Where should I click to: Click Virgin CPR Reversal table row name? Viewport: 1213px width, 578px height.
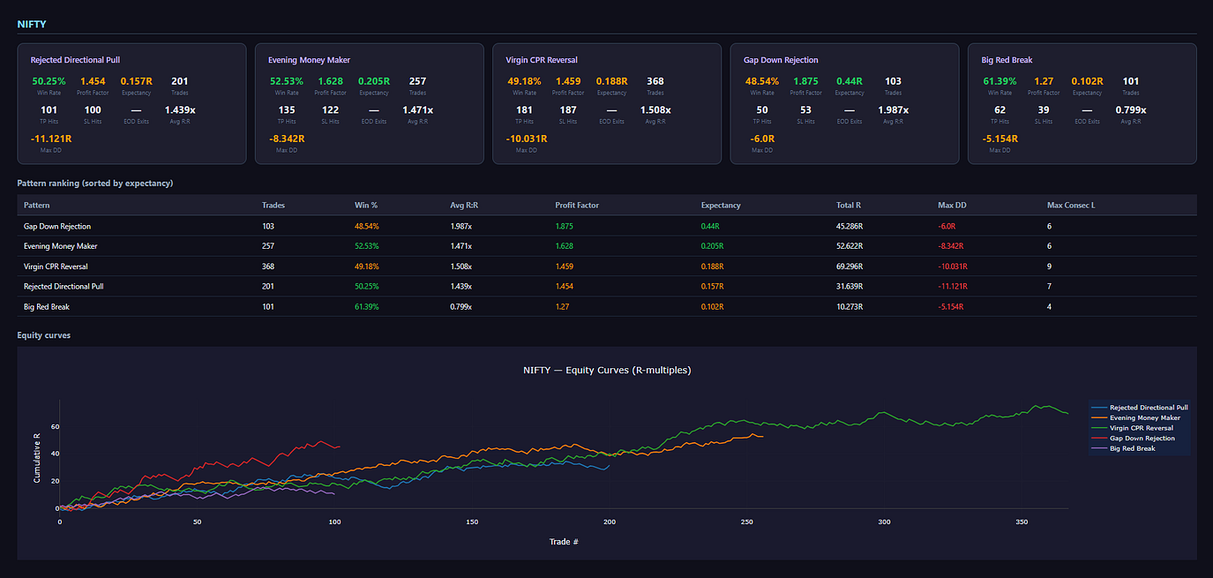56,266
